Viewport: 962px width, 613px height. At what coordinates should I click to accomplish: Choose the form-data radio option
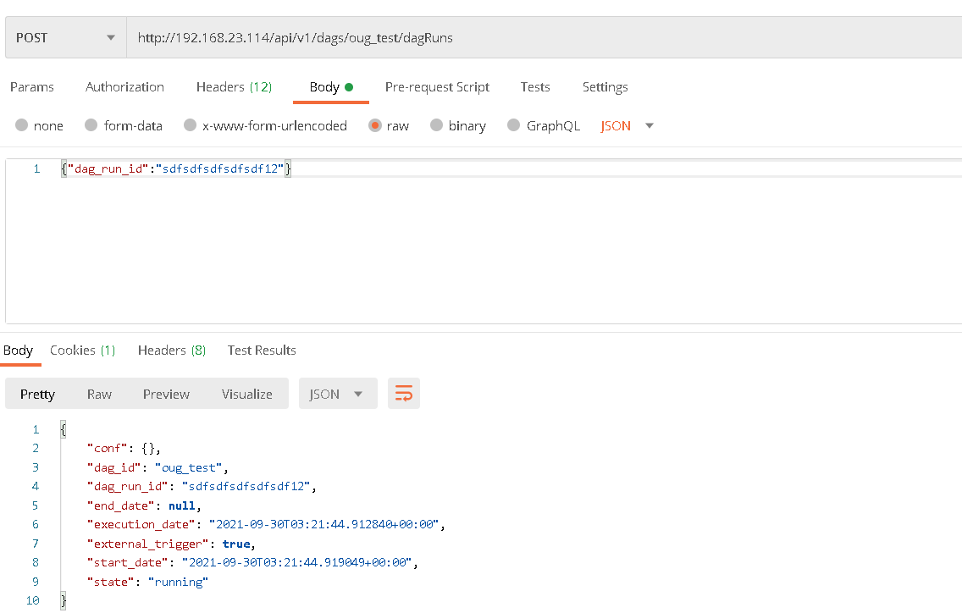pyautogui.click(x=124, y=126)
